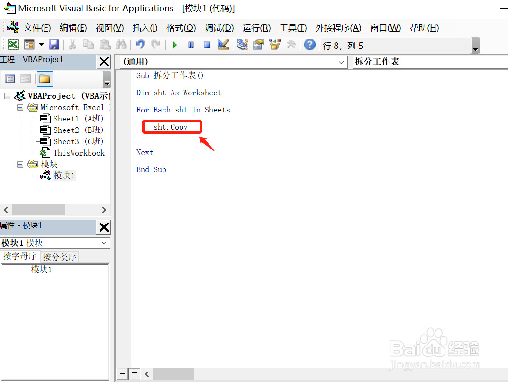Click View Code icon in project panel
Viewport: 508px width, 382px height.
pyautogui.click(x=10, y=79)
